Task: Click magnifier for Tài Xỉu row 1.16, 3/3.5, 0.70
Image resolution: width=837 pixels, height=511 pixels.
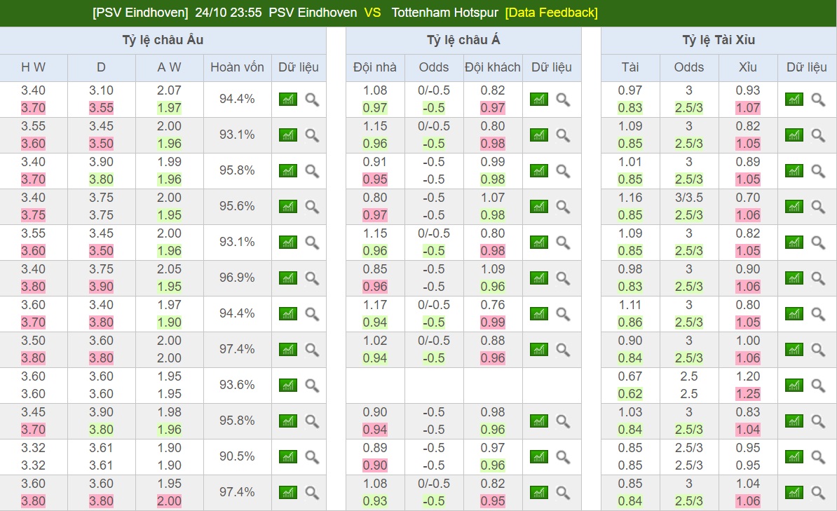Action: (818, 207)
